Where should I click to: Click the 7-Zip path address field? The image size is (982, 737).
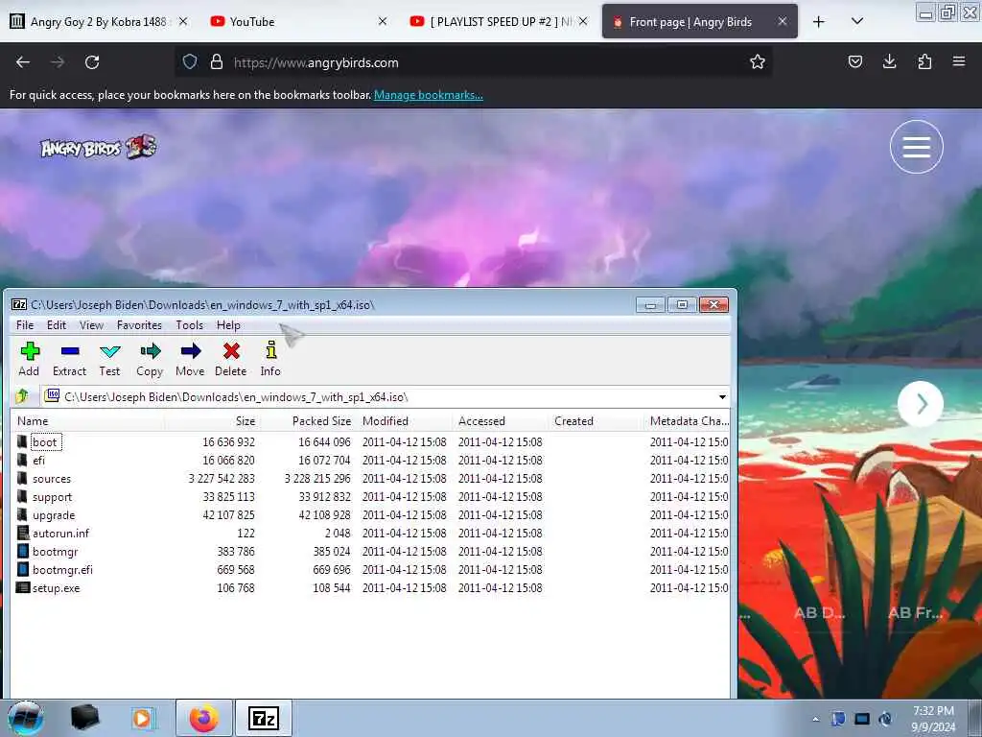[x=386, y=396]
